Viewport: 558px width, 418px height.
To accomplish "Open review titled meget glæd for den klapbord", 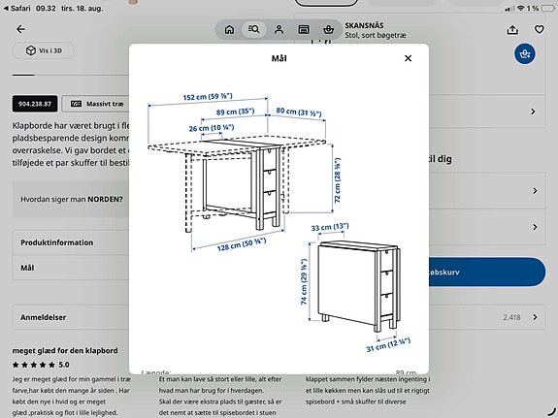I will [65, 350].
